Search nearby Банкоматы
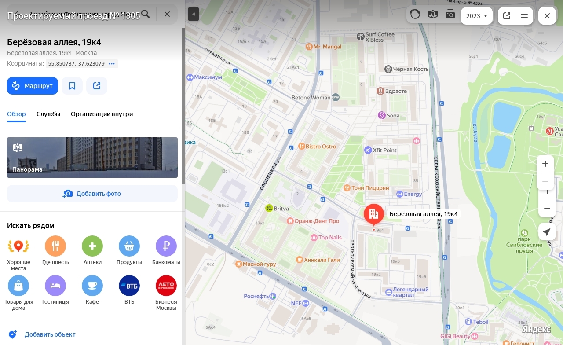 (166, 251)
